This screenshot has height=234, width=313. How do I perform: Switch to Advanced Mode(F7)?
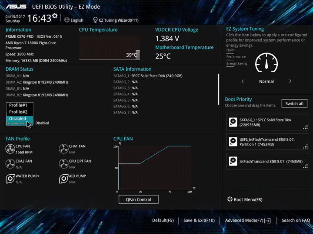(244, 221)
